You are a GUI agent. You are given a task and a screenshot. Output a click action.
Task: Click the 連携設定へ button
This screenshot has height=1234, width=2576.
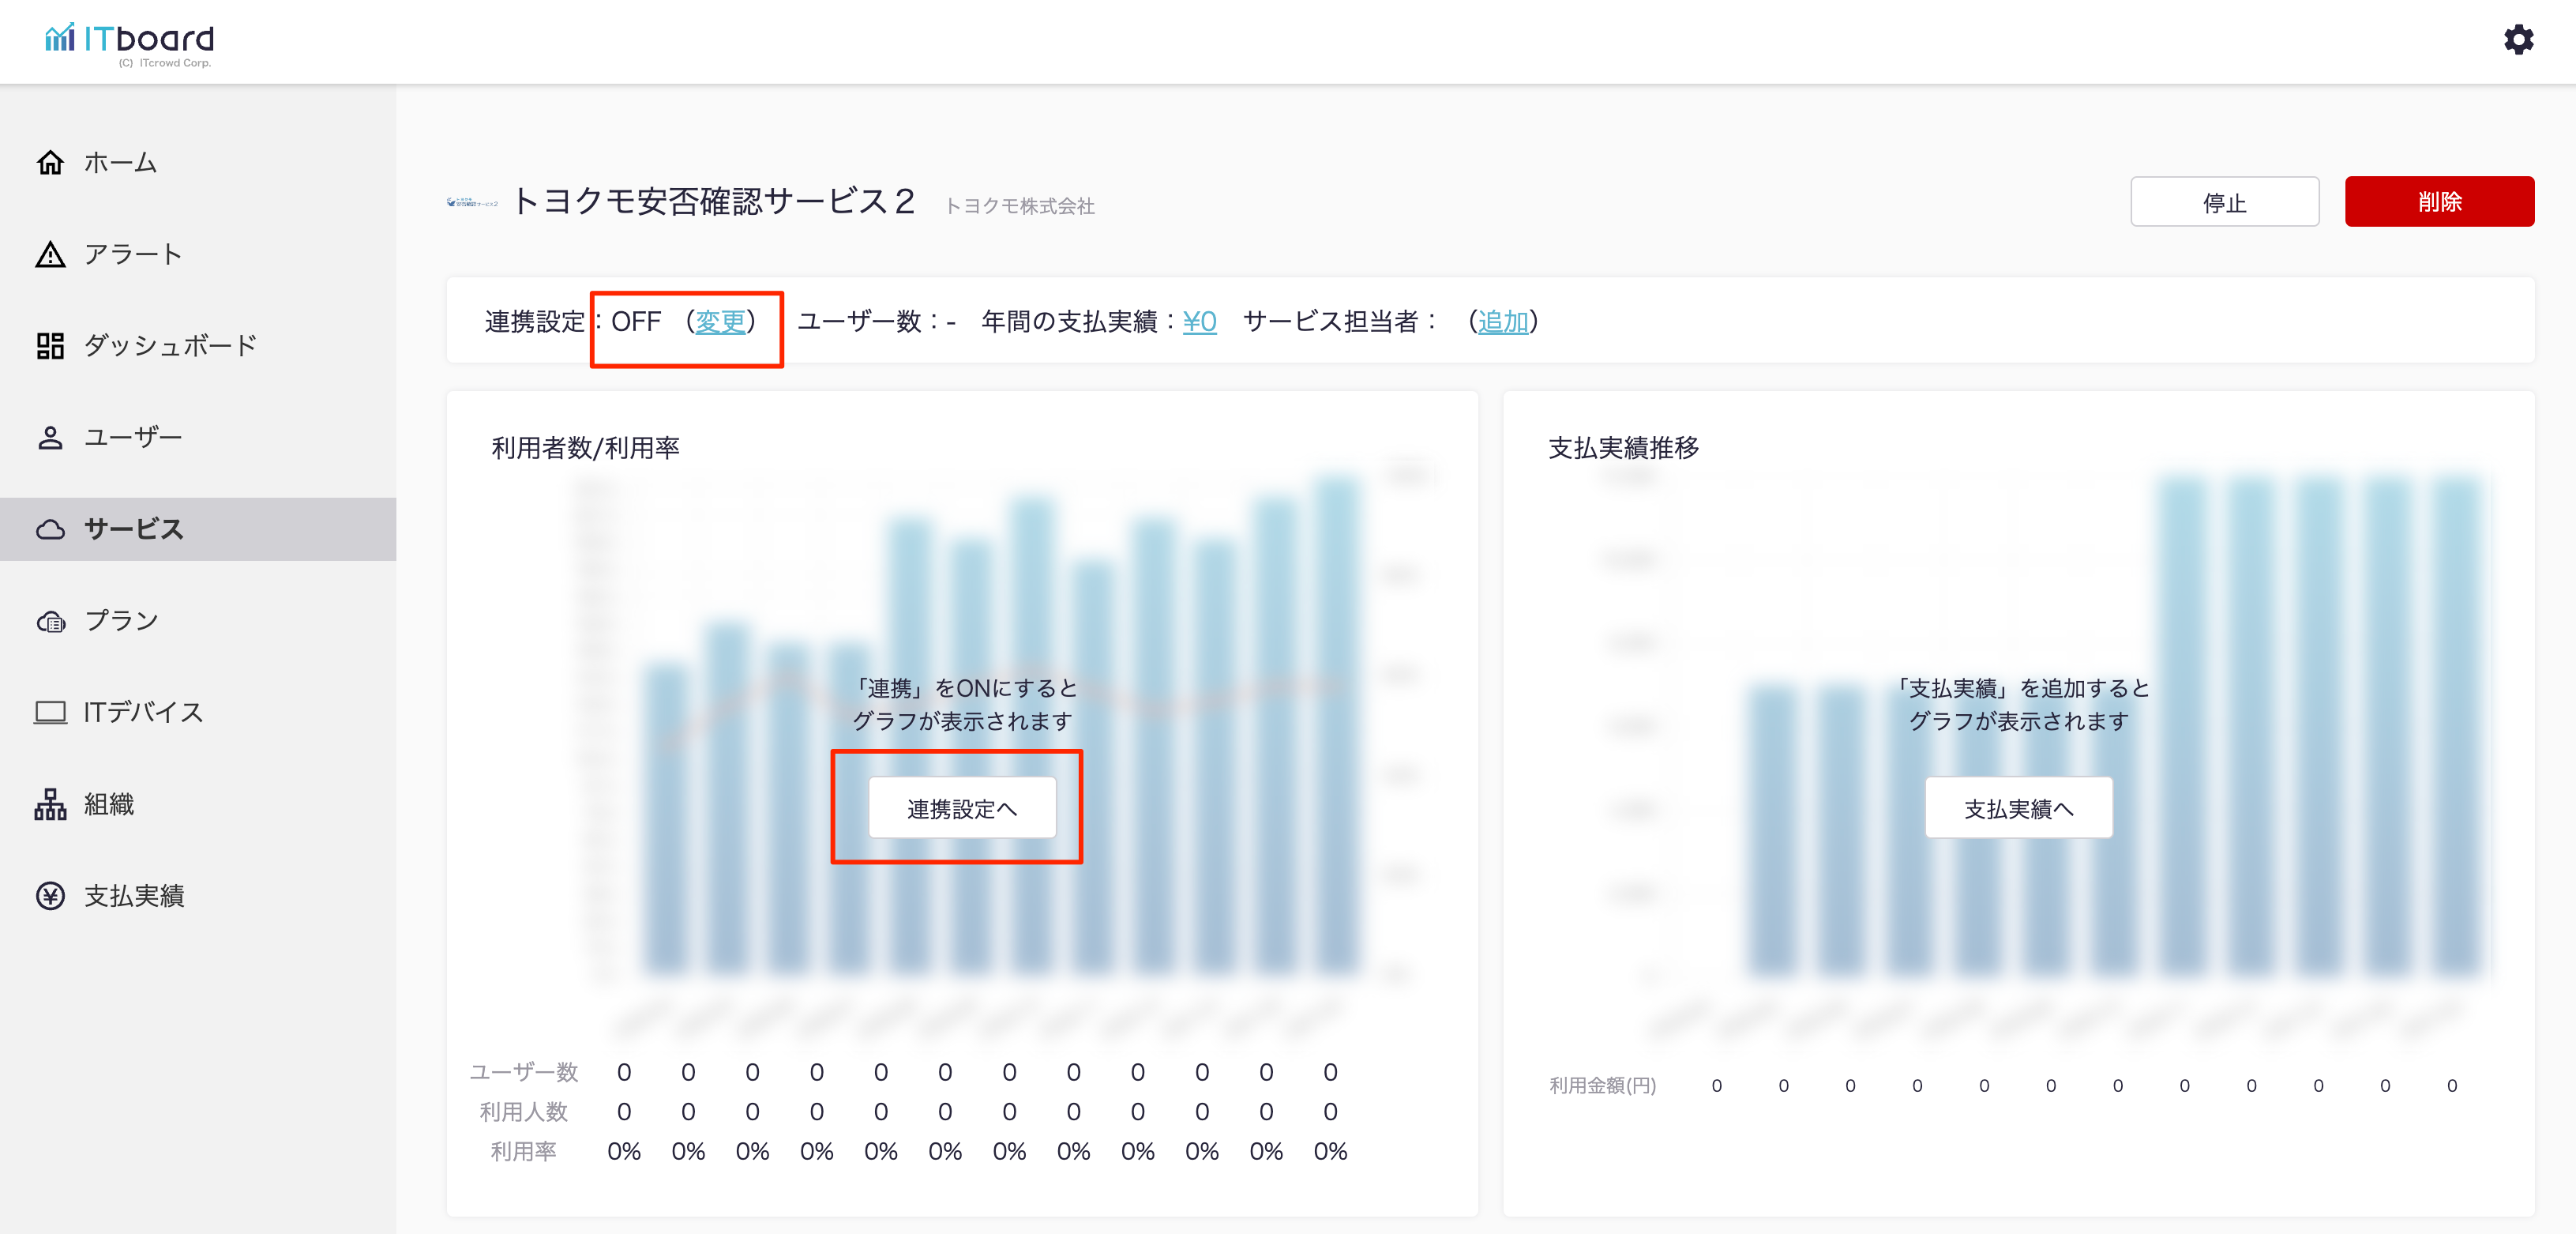[961, 808]
